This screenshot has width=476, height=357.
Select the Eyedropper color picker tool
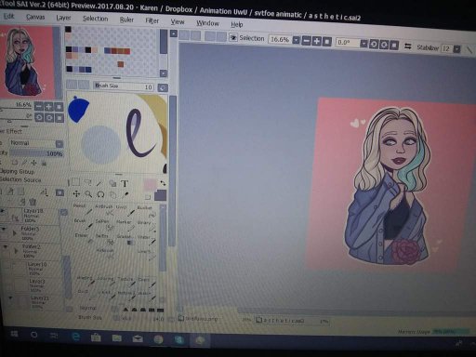[x=126, y=195]
